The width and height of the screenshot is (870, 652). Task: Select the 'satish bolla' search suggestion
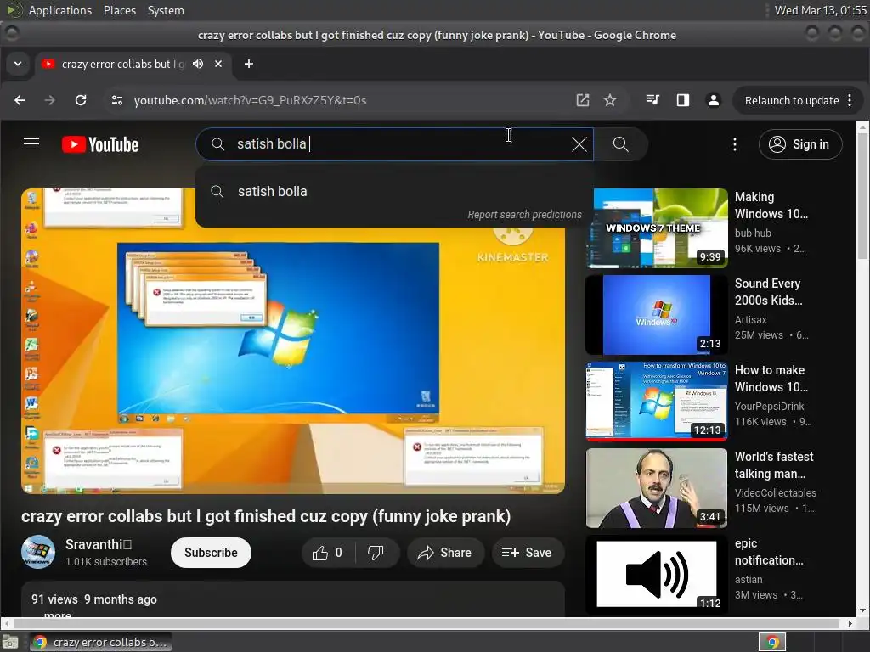point(394,191)
